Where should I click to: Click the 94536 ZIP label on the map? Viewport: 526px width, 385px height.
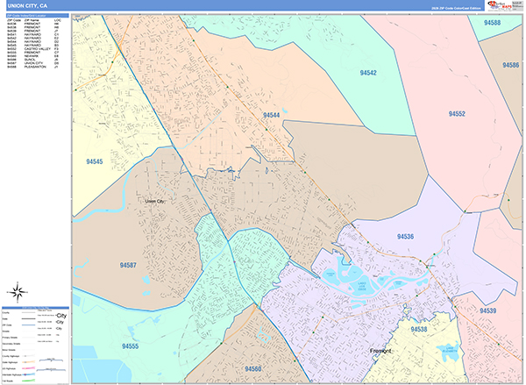coord(405,237)
